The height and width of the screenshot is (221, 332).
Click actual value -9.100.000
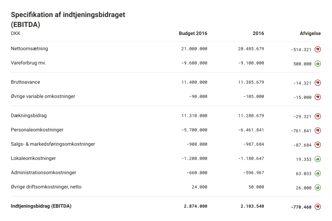click(251, 63)
